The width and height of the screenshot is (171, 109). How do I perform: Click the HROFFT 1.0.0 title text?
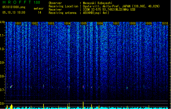[x=21, y=2]
